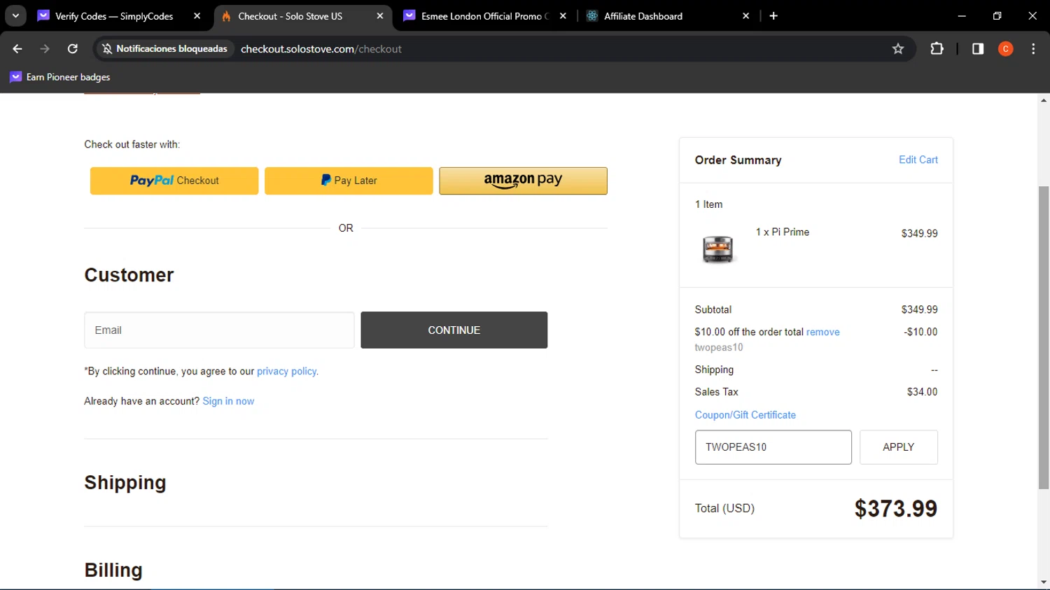Open the tab search dropdown arrow

pyautogui.click(x=15, y=15)
